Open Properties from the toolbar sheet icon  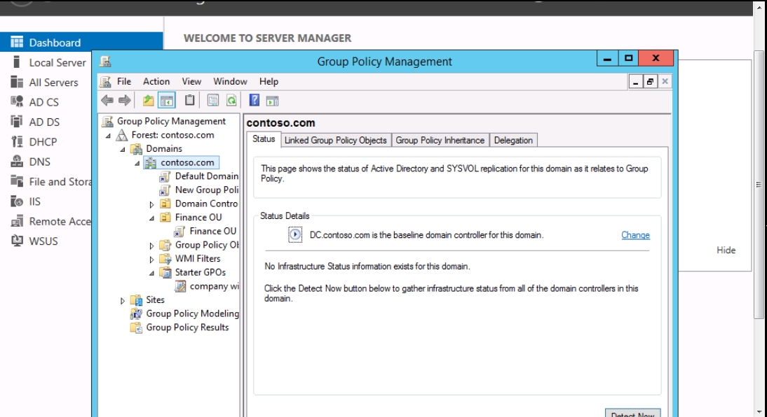[x=213, y=101]
